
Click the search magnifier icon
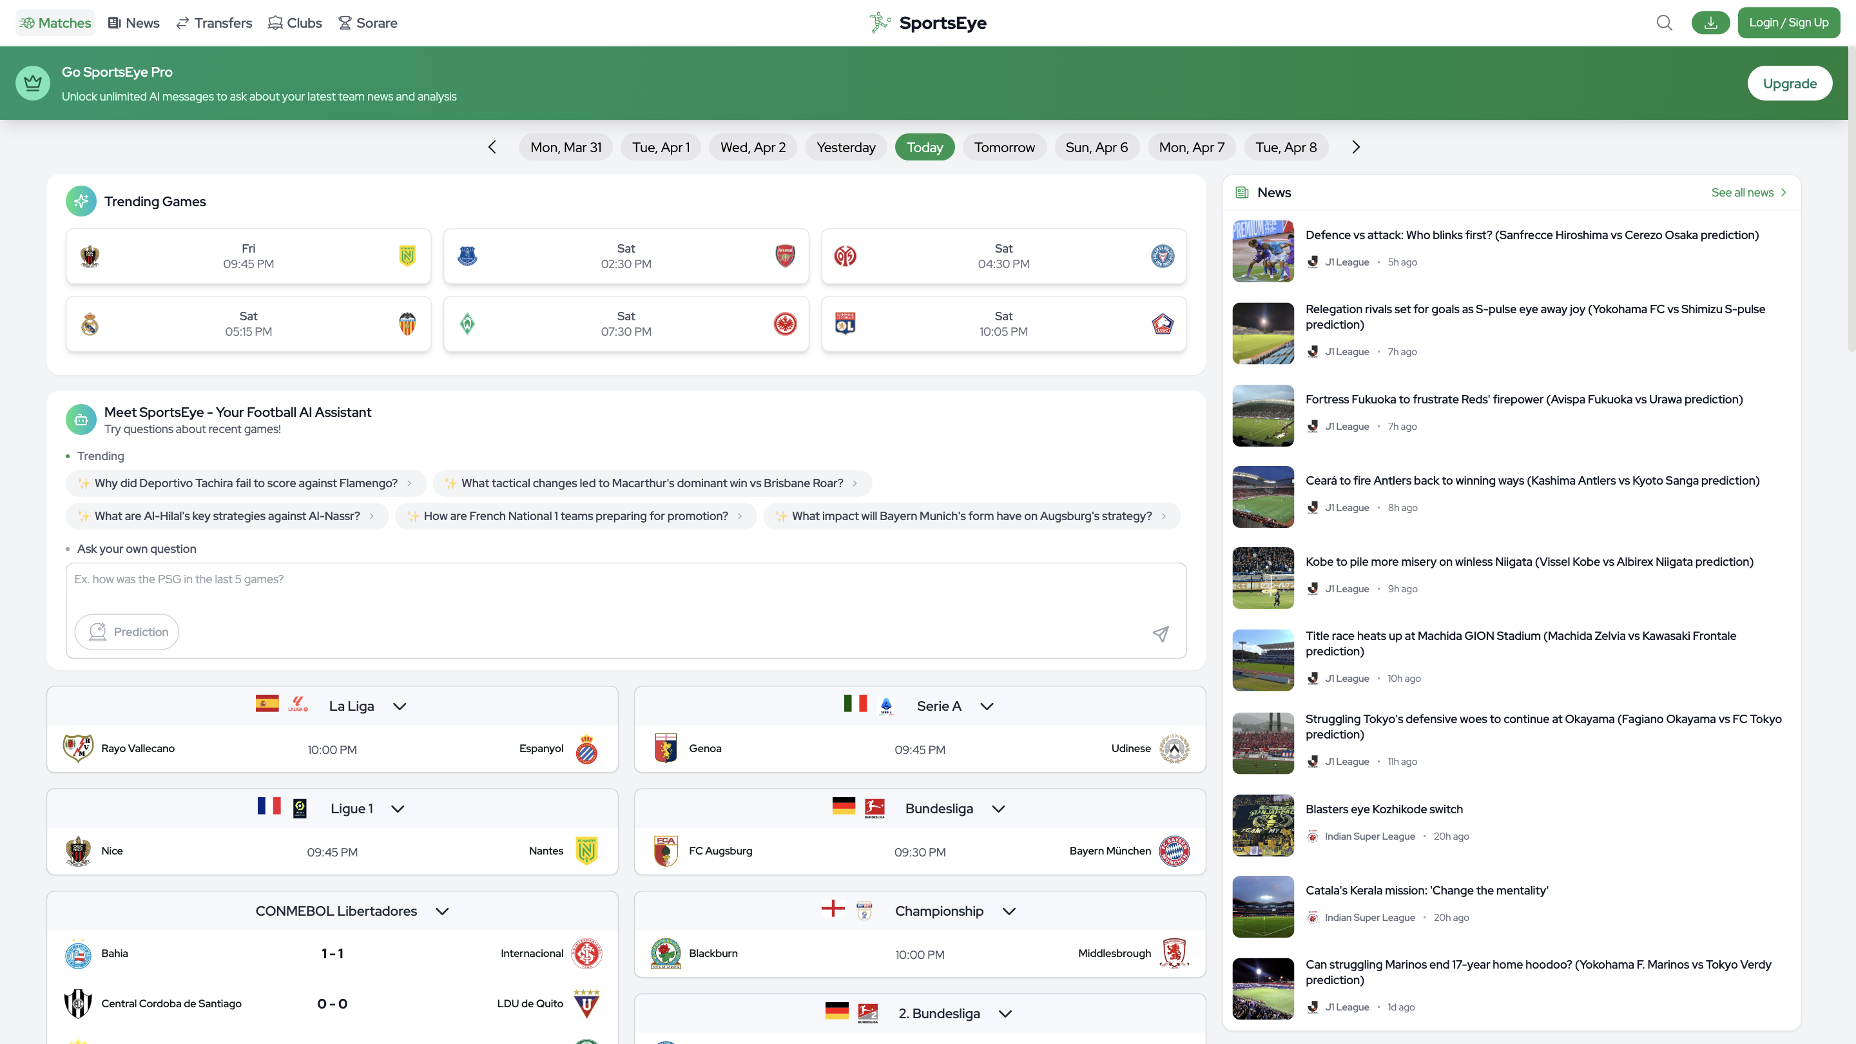point(1663,23)
